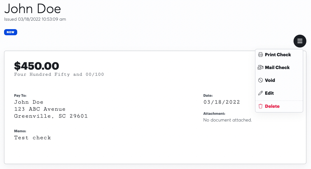
Task: Click the John Doe page heading
Action: click(x=32, y=9)
